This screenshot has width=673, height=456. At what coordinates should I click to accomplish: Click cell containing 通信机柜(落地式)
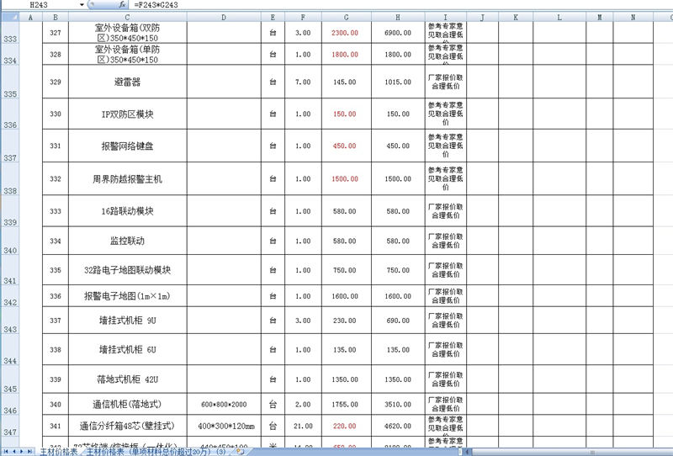128,404
